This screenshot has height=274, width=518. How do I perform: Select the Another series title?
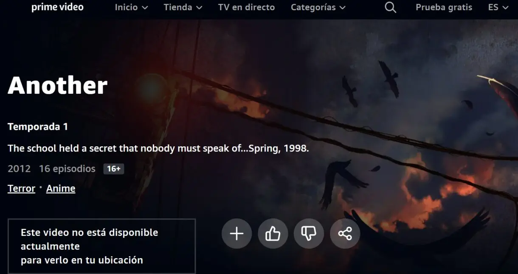coord(58,85)
